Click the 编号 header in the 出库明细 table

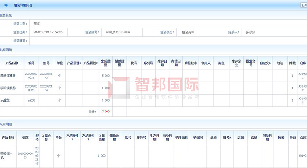(31, 63)
